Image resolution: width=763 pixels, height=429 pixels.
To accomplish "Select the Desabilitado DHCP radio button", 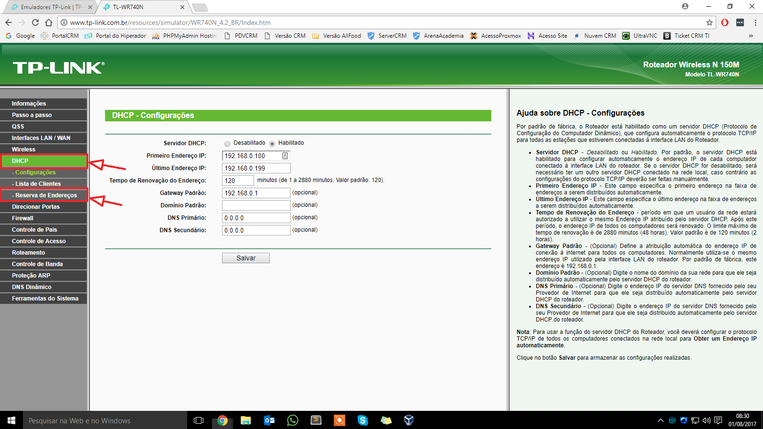I will click(x=227, y=143).
